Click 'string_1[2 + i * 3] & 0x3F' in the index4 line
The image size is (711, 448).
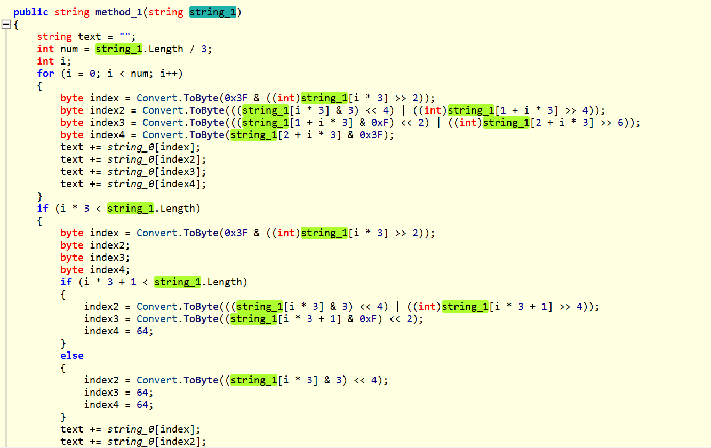tap(306, 135)
